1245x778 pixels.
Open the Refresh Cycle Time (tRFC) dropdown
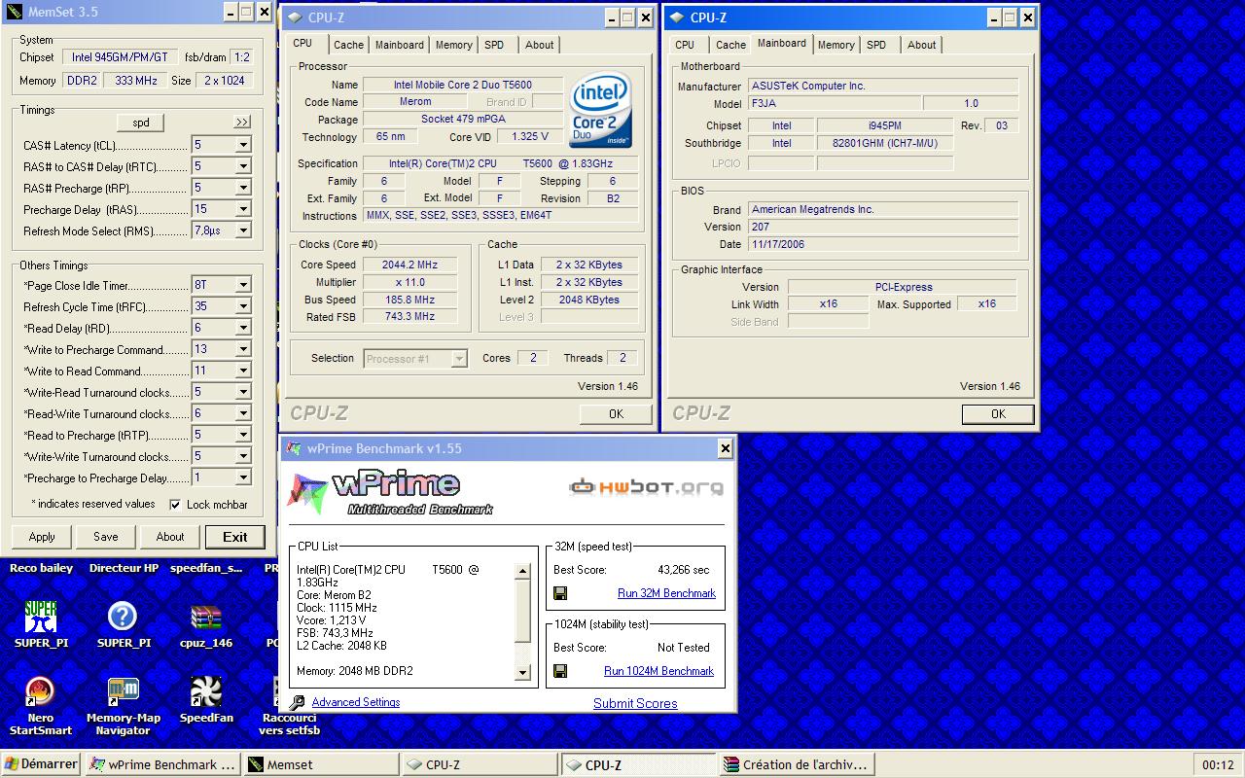tap(243, 306)
